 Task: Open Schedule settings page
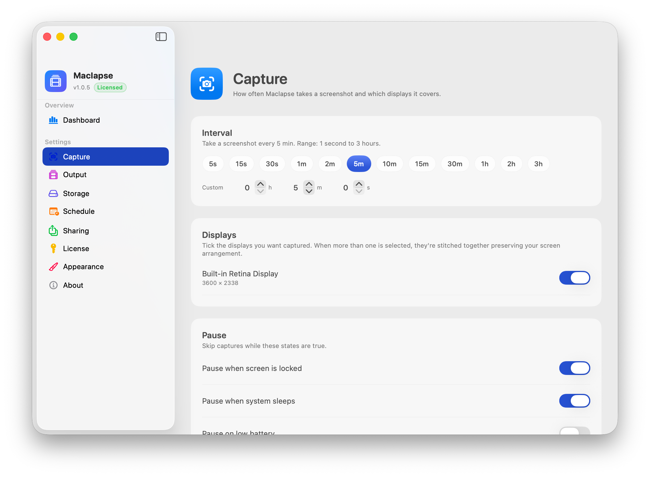106,212
